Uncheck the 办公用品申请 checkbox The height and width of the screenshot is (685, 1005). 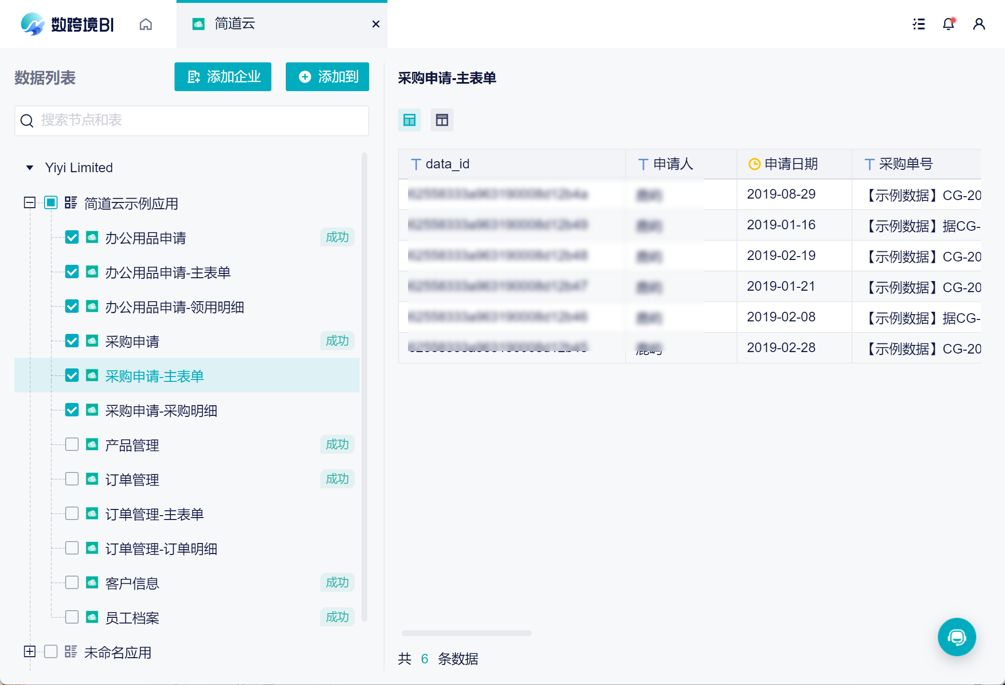72,237
